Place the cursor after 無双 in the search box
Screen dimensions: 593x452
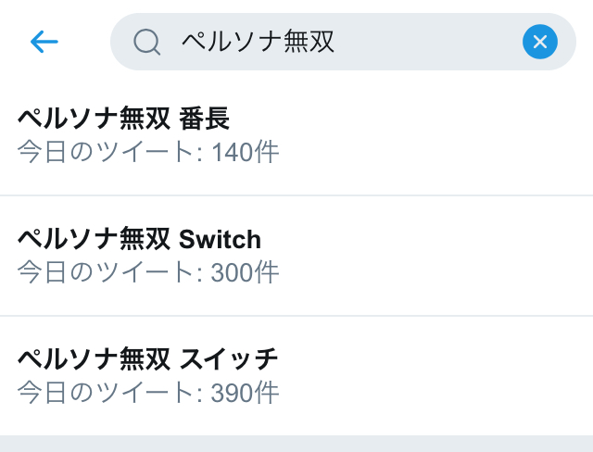tap(336, 42)
